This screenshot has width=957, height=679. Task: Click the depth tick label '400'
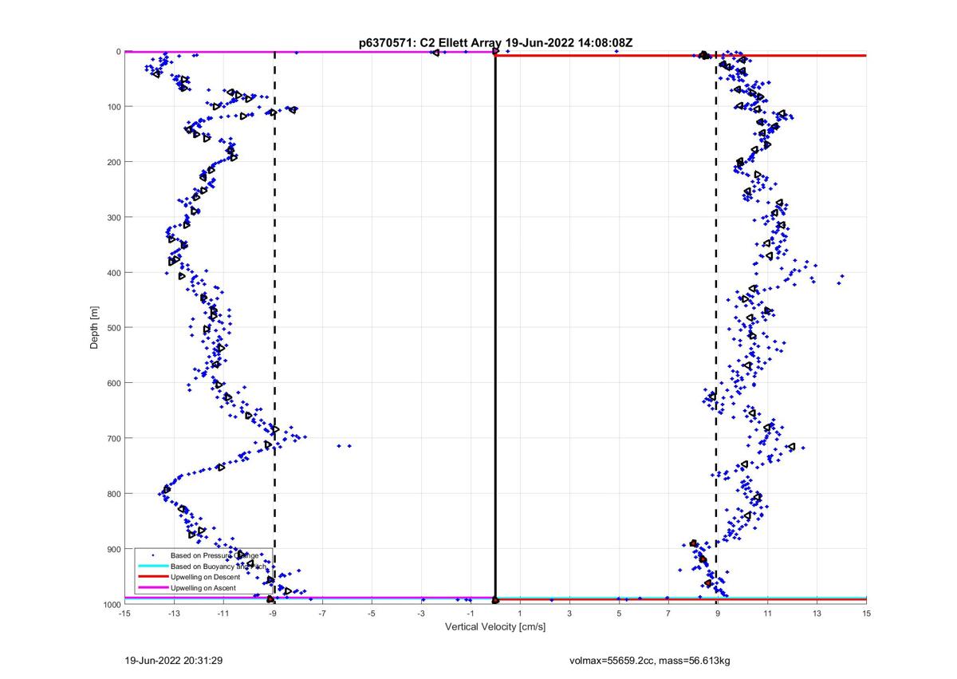click(x=113, y=273)
